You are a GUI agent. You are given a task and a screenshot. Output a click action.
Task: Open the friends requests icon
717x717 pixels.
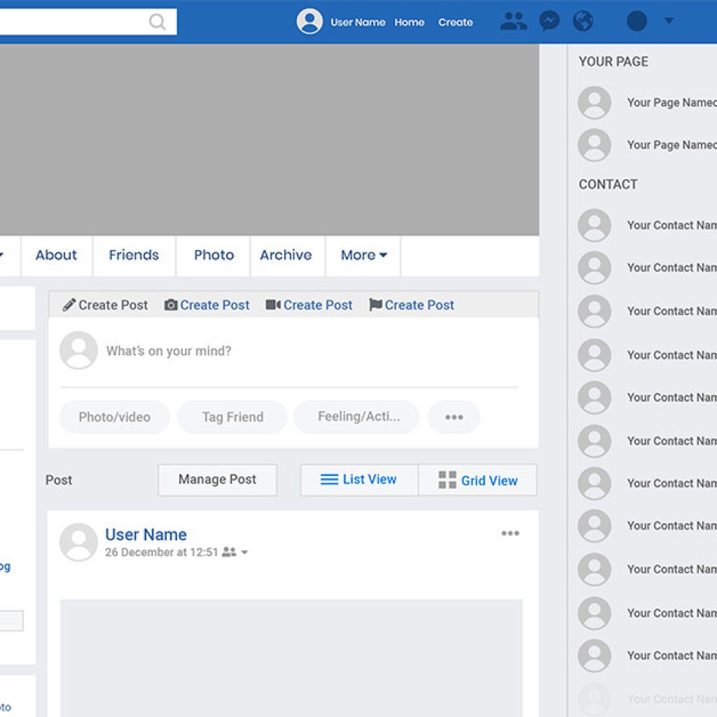513,22
